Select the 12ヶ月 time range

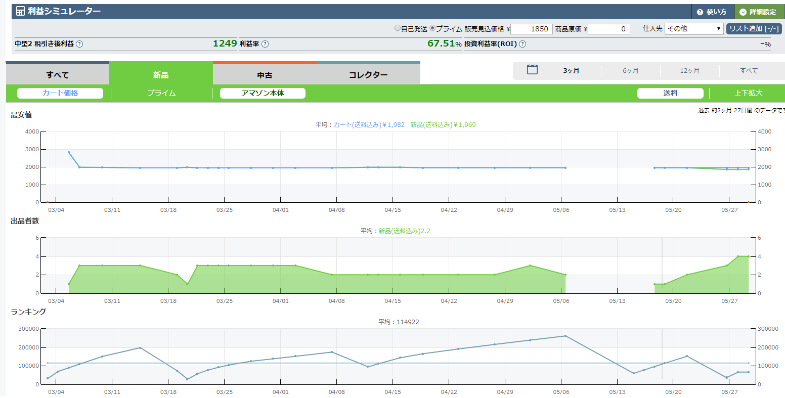[689, 71]
